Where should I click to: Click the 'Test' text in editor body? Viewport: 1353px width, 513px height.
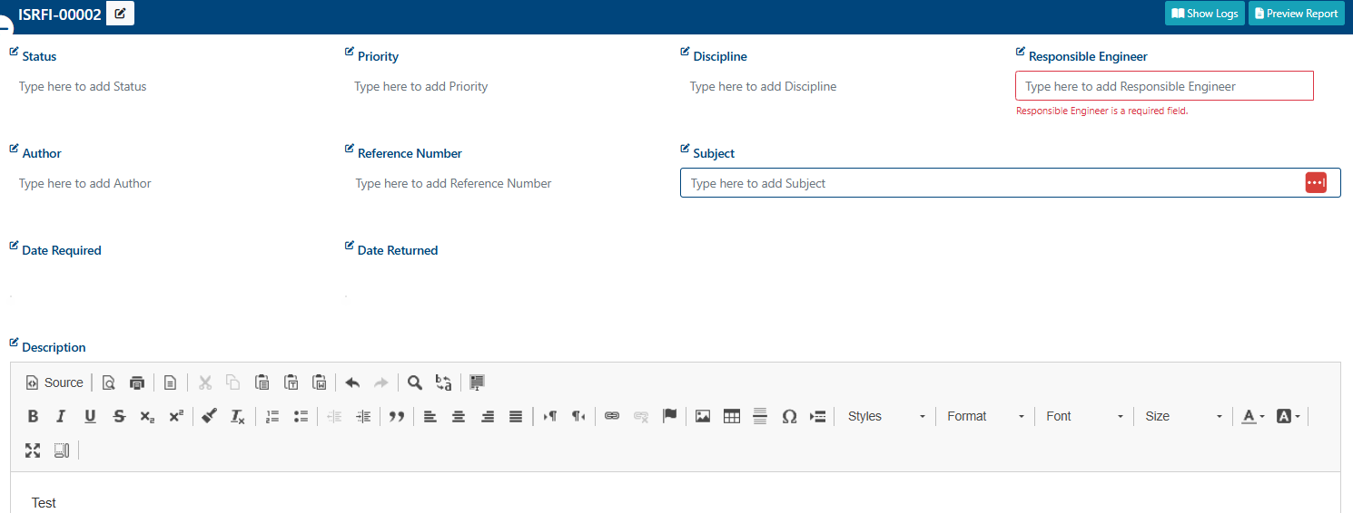click(44, 503)
